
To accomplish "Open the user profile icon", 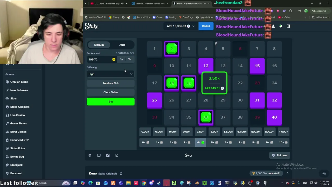I will tap(273, 26).
